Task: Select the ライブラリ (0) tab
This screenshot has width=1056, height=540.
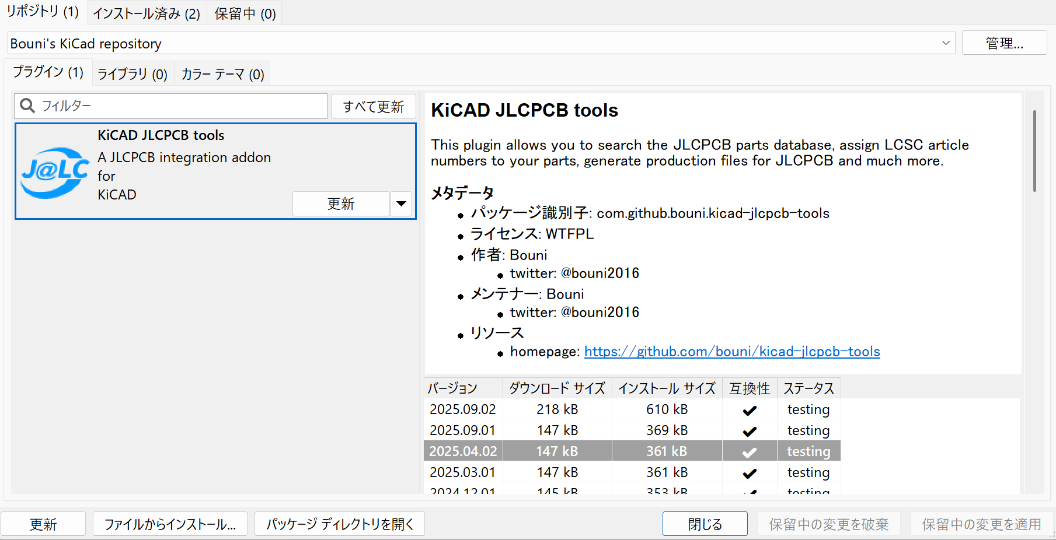Action: tap(133, 74)
